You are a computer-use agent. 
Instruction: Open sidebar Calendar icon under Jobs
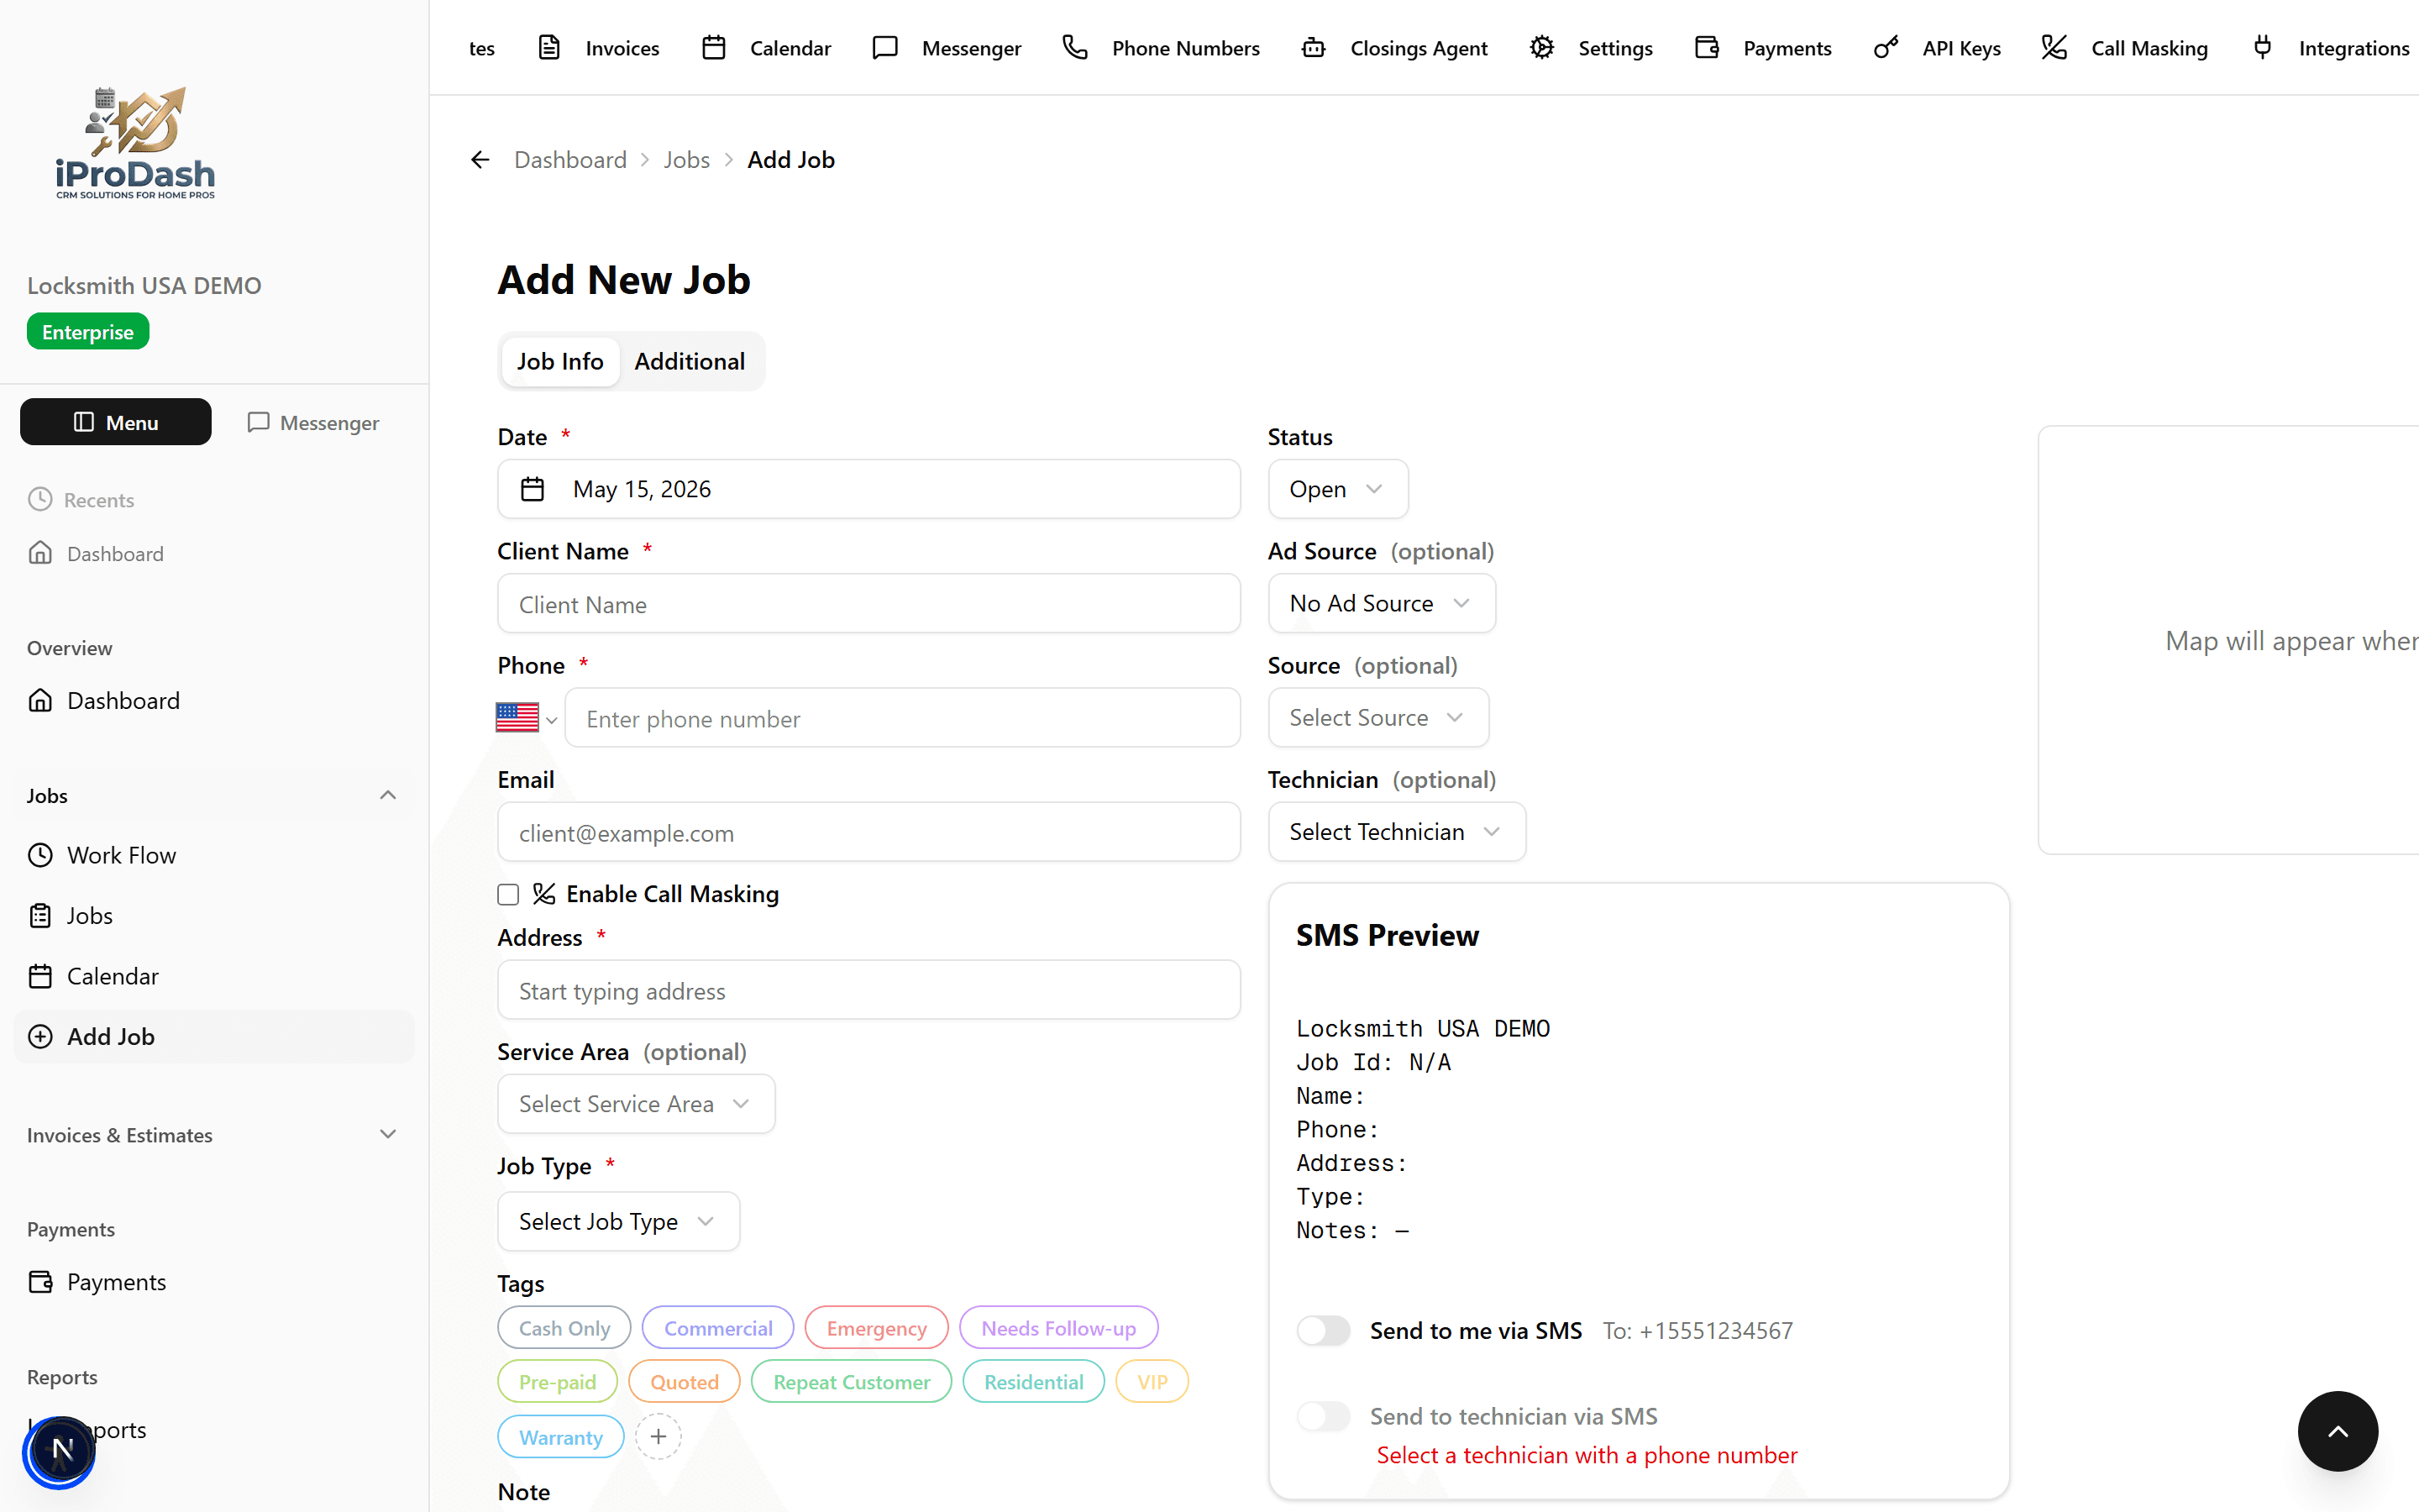click(40, 976)
